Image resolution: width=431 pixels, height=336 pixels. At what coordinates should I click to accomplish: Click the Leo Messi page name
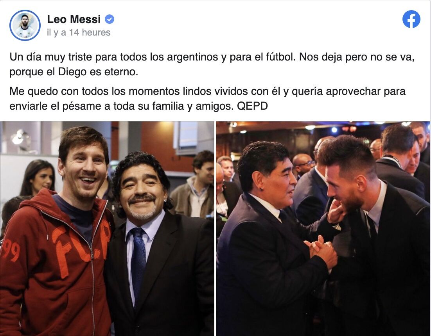(74, 19)
